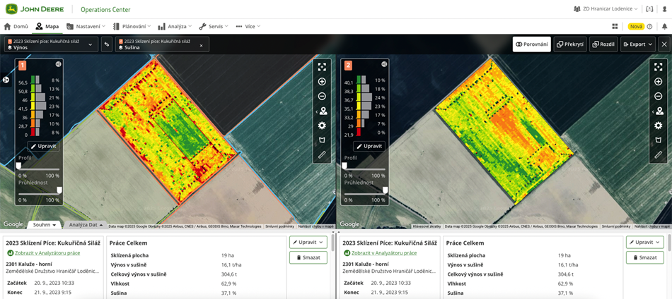
Task: Toggle legend 1 speaker icon
Action: (58, 64)
